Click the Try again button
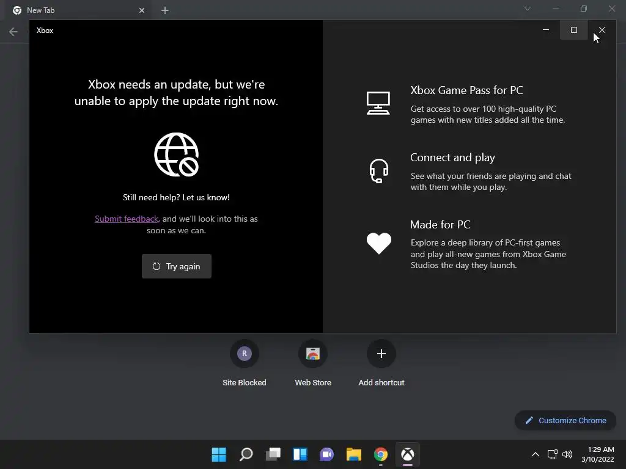 (x=177, y=266)
